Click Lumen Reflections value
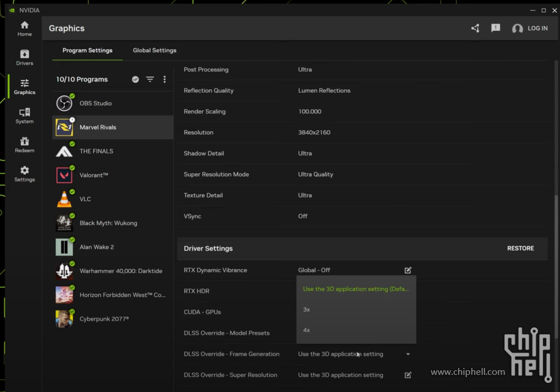 tap(324, 91)
